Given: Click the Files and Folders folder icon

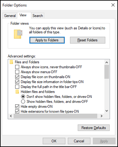Looking at the screenshot, I should [11, 62].
